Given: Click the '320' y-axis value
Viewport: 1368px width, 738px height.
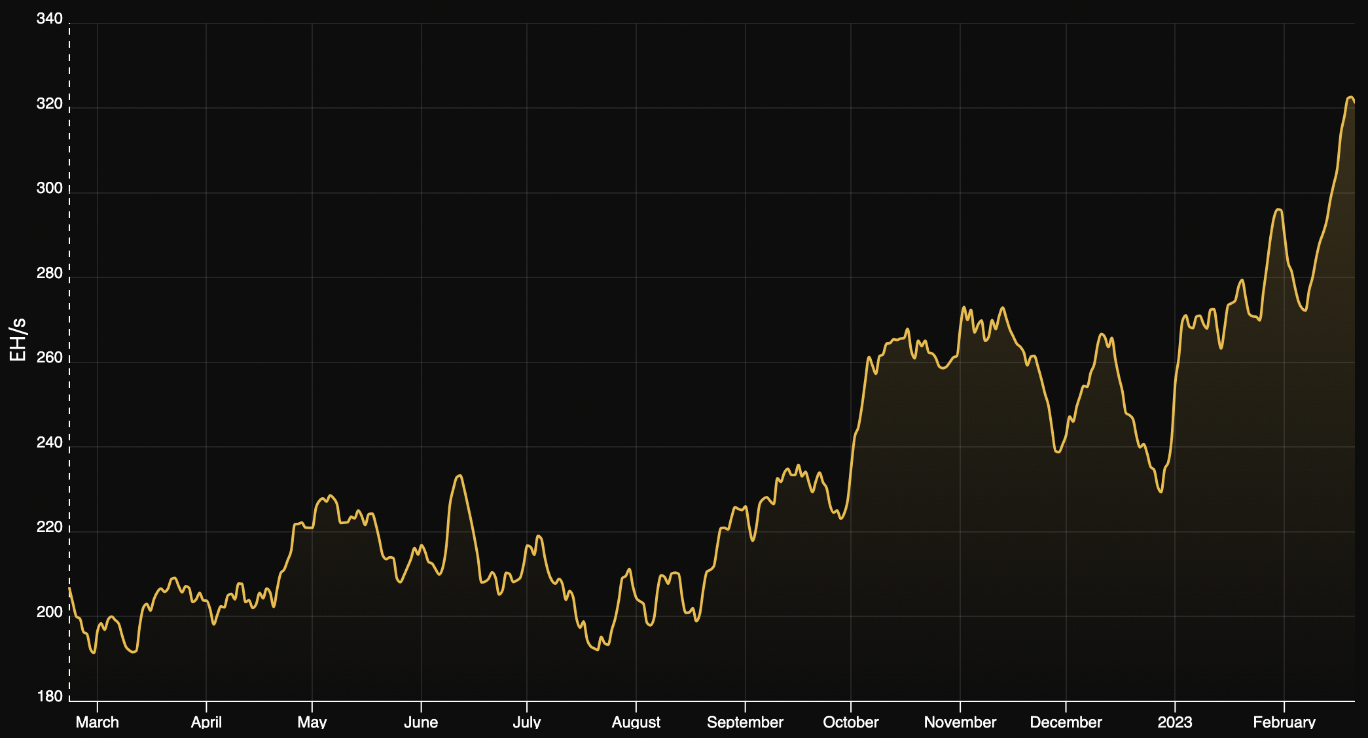Looking at the screenshot, I should pyautogui.click(x=50, y=104).
